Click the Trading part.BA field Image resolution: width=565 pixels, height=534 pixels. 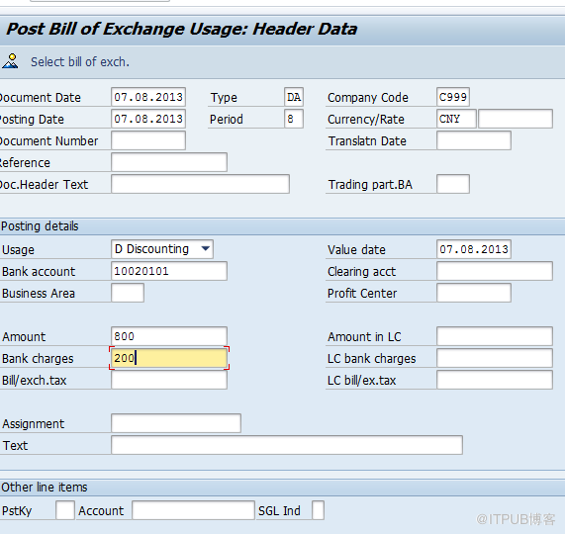tap(453, 184)
